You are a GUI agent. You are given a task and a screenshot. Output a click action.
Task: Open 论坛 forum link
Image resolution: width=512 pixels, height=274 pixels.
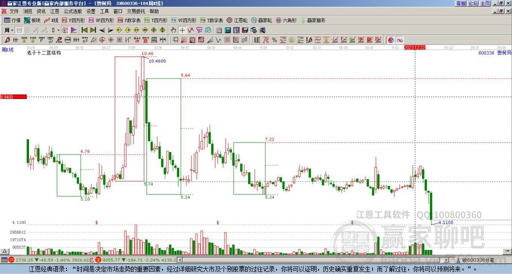(x=473, y=3)
